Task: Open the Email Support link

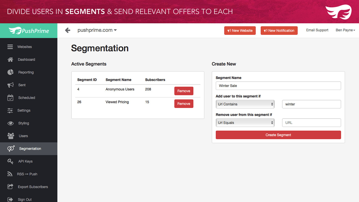Action: coord(317,30)
